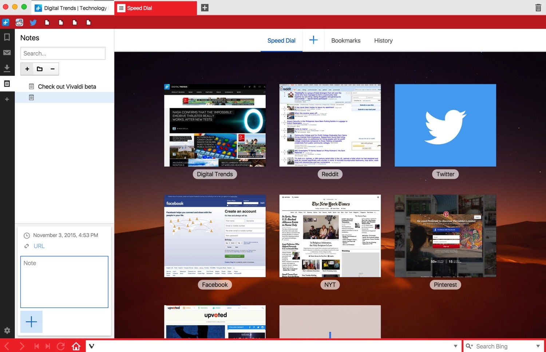Open the Digital Trends speed dial thumbnail
Image resolution: width=546 pixels, height=352 pixels.
tap(215, 125)
